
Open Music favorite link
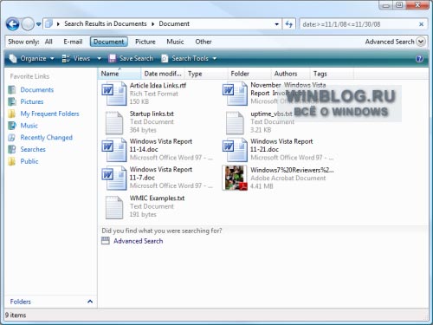pos(29,126)
